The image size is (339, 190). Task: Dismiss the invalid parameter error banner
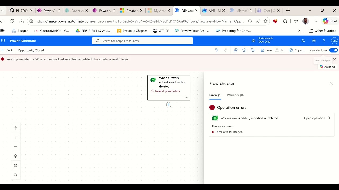coord(334,59)
